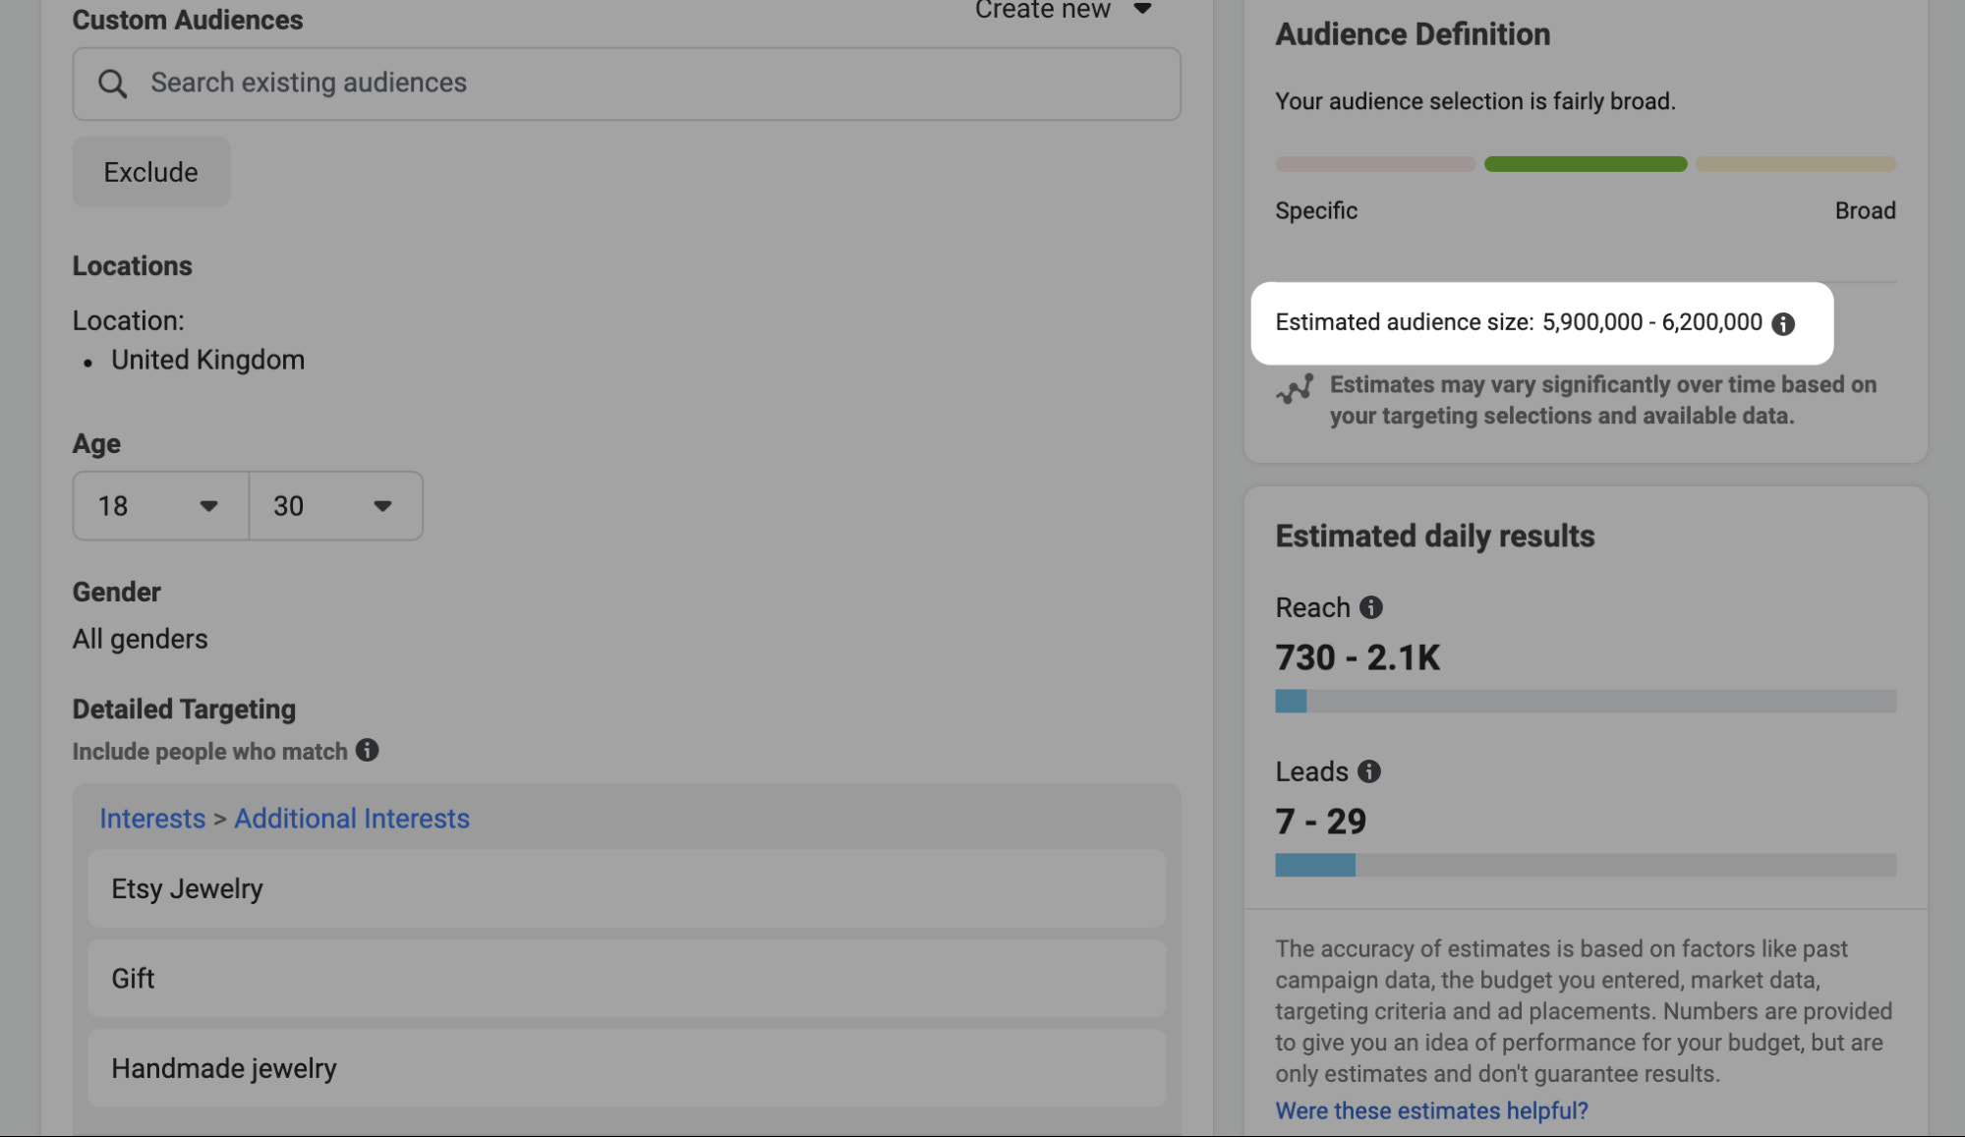The image size is (1965, 1137).
Task: Open the Leads info tooltip icon
Action: [x=1368, y=771]
